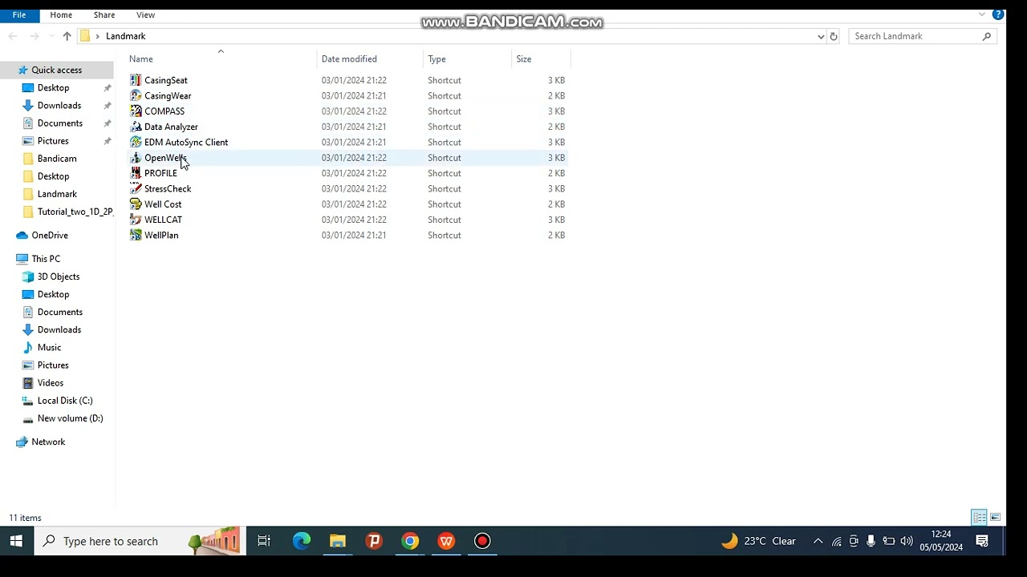This screenshot has height=577, width=1027.
Task: Show hidden system tray icons
Action: point(818,541)
